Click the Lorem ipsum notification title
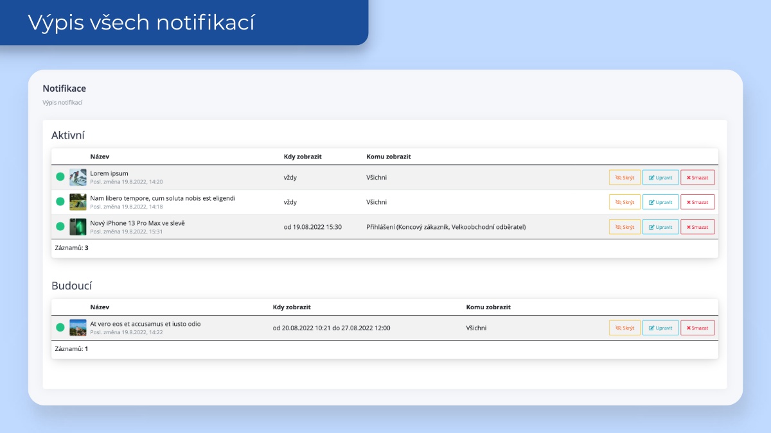 click(109, 173)
